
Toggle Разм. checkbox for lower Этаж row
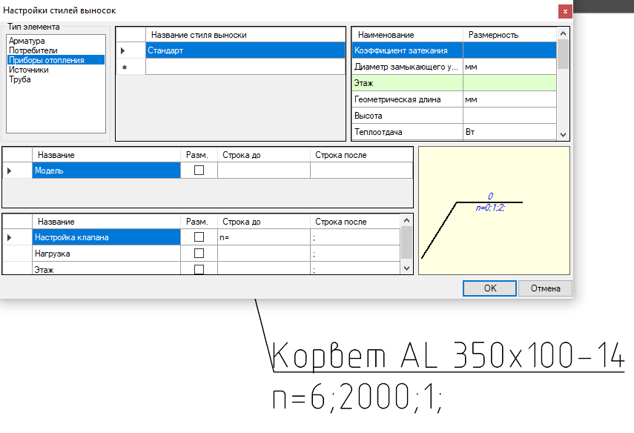(x=199, y=269)
